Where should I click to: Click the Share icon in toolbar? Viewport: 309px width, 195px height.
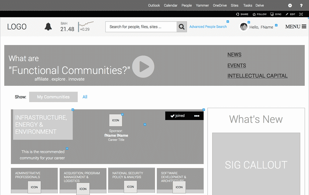pos(238,14)
